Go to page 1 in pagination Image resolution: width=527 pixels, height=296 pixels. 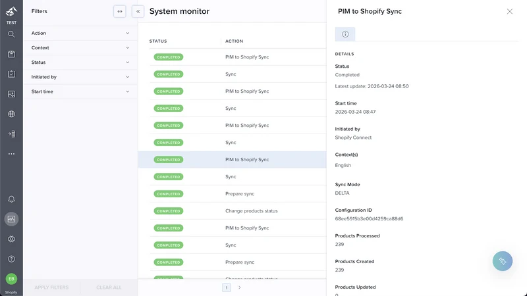click(x=227, y=287)
